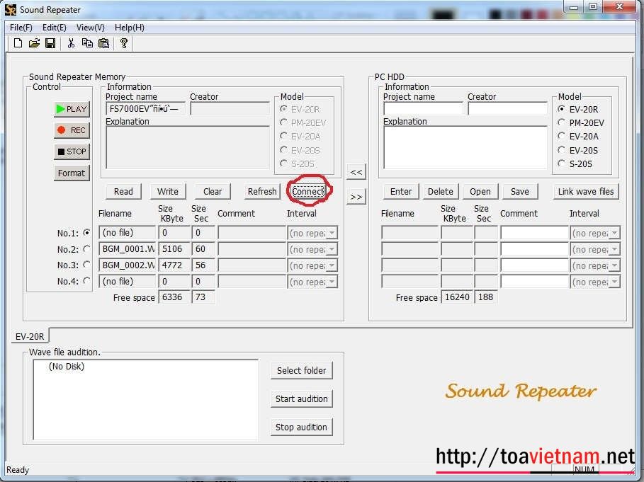Switch to the EV-20R tab
Screen dimensions: 644x482
coord(30,336)
